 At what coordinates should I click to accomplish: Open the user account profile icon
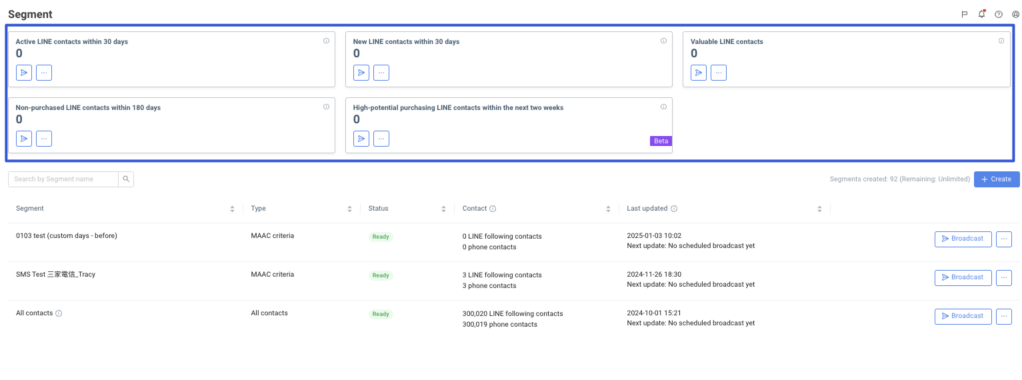tap(1015, 14)
